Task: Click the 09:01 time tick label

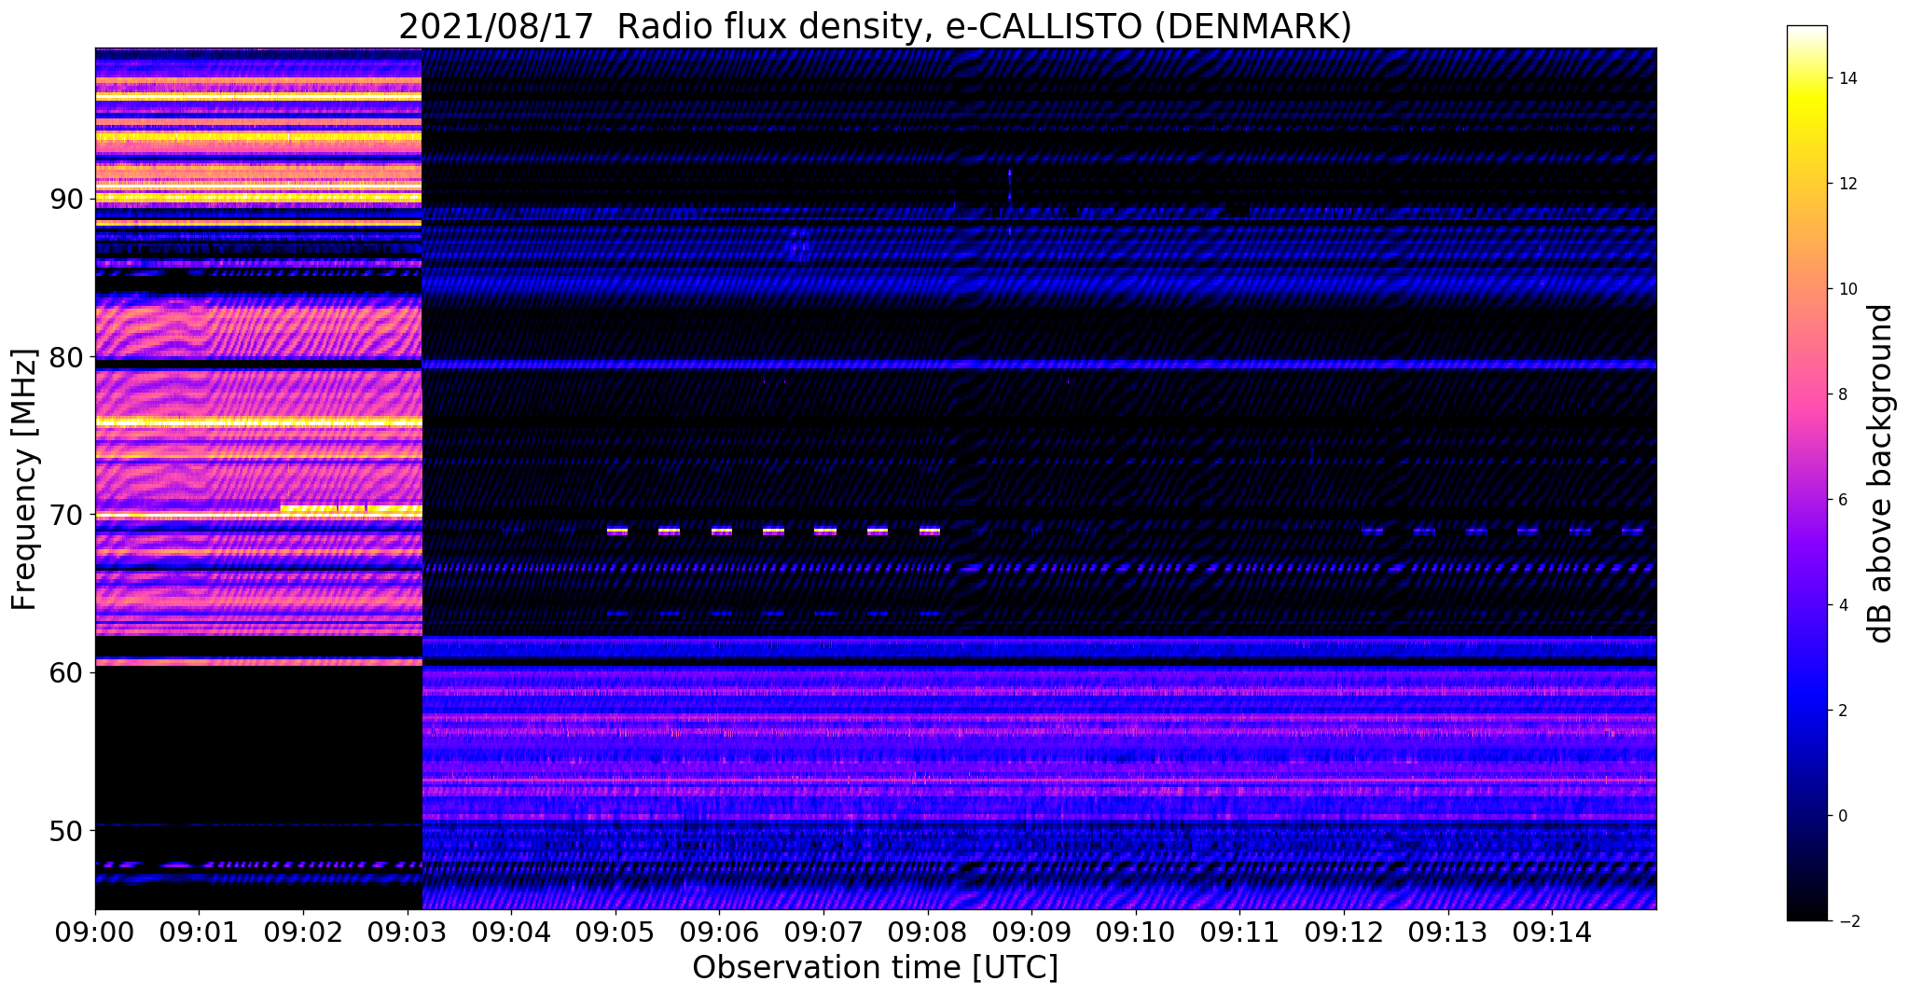Action: pyautogui.click(x=199, y=933)
